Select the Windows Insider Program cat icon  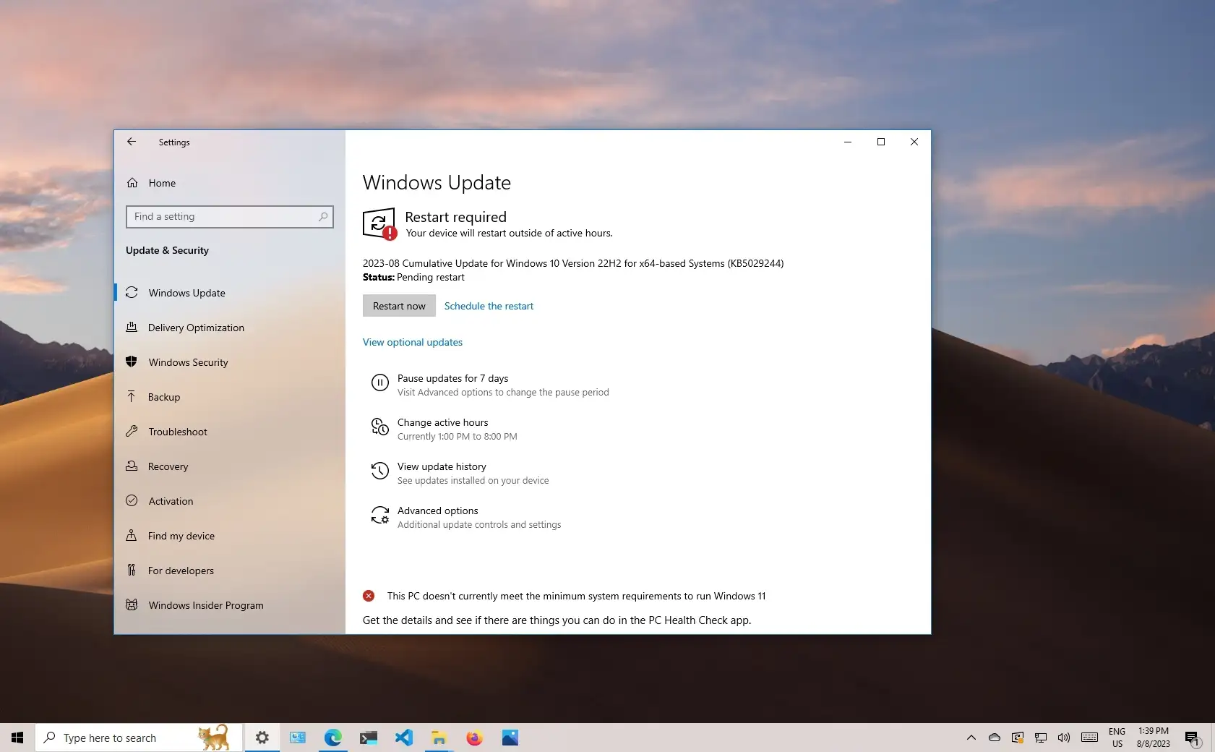tap(132, 604)
